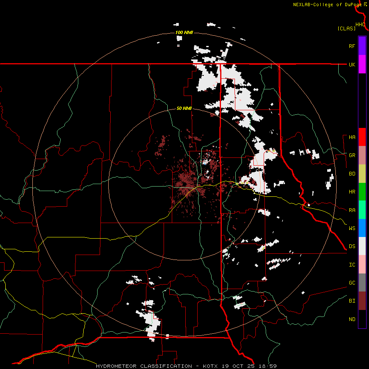Click the GC legend label
The height and width of the screenshot is (369, 369).
[x=352, y=283]
